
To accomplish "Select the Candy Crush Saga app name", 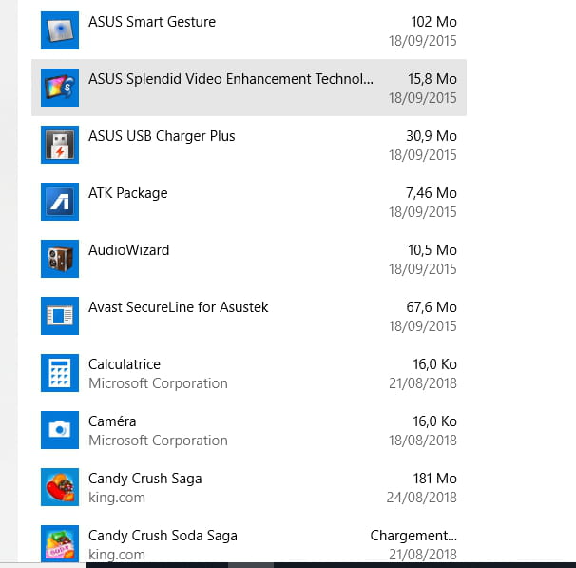I will click(145, 479).
